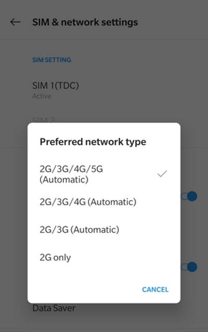
Task: Select the 2G only option
Action: 104,258
